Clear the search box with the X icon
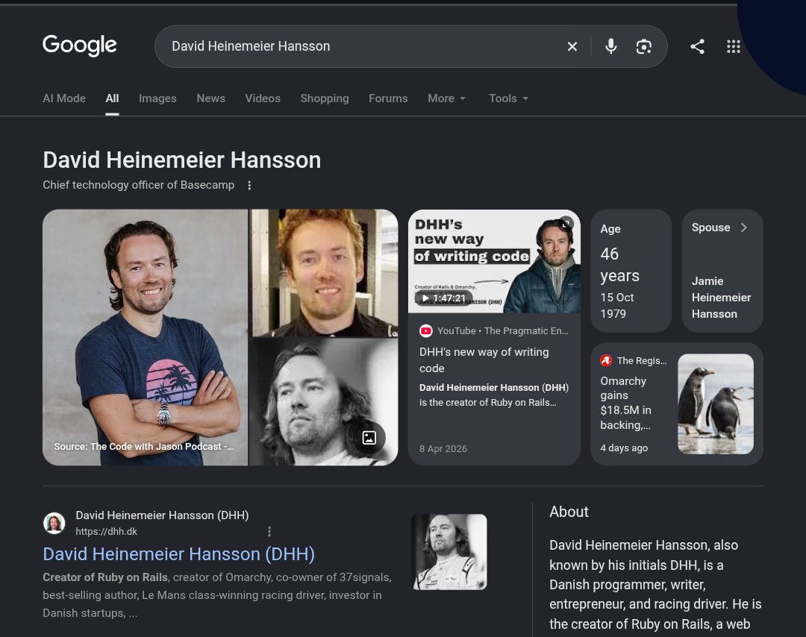 [x=572, y=47]
